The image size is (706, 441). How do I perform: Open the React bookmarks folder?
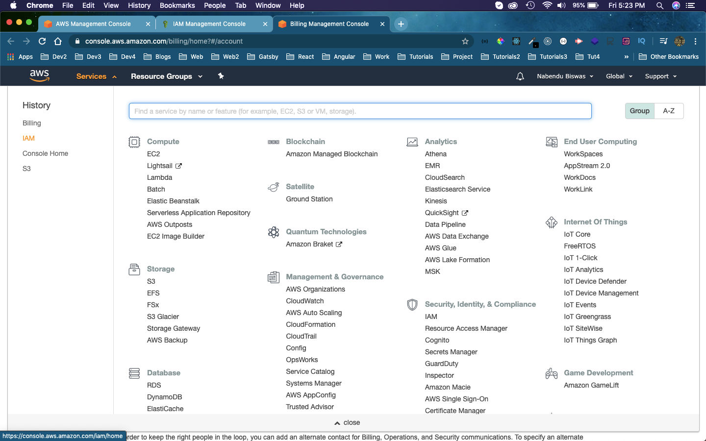pyautogui.click(x=300, y=57)
